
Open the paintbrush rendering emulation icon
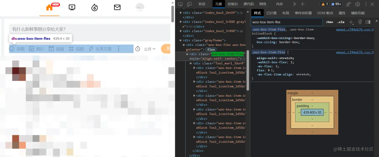click(x=360, y=22)
